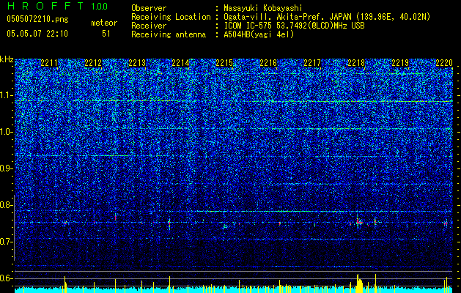Click the kHz axis unit label
This screenshot has width=461, height=293.
point(7,59)
